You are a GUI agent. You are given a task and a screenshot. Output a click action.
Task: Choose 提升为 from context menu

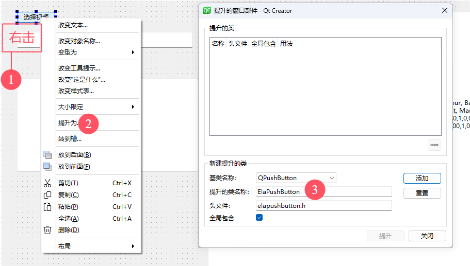67,123
